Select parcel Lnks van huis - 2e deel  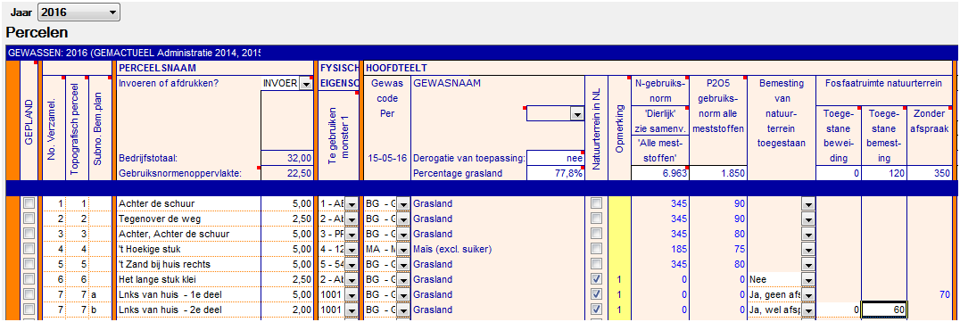click(188, 310)
